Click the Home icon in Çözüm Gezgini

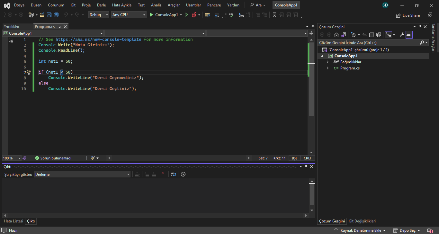(x=336, y=35)
